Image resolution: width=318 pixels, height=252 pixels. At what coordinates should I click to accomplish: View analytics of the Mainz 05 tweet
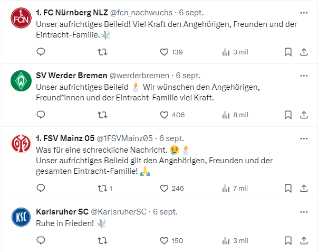pyautogui.click(x=235, y=189)
